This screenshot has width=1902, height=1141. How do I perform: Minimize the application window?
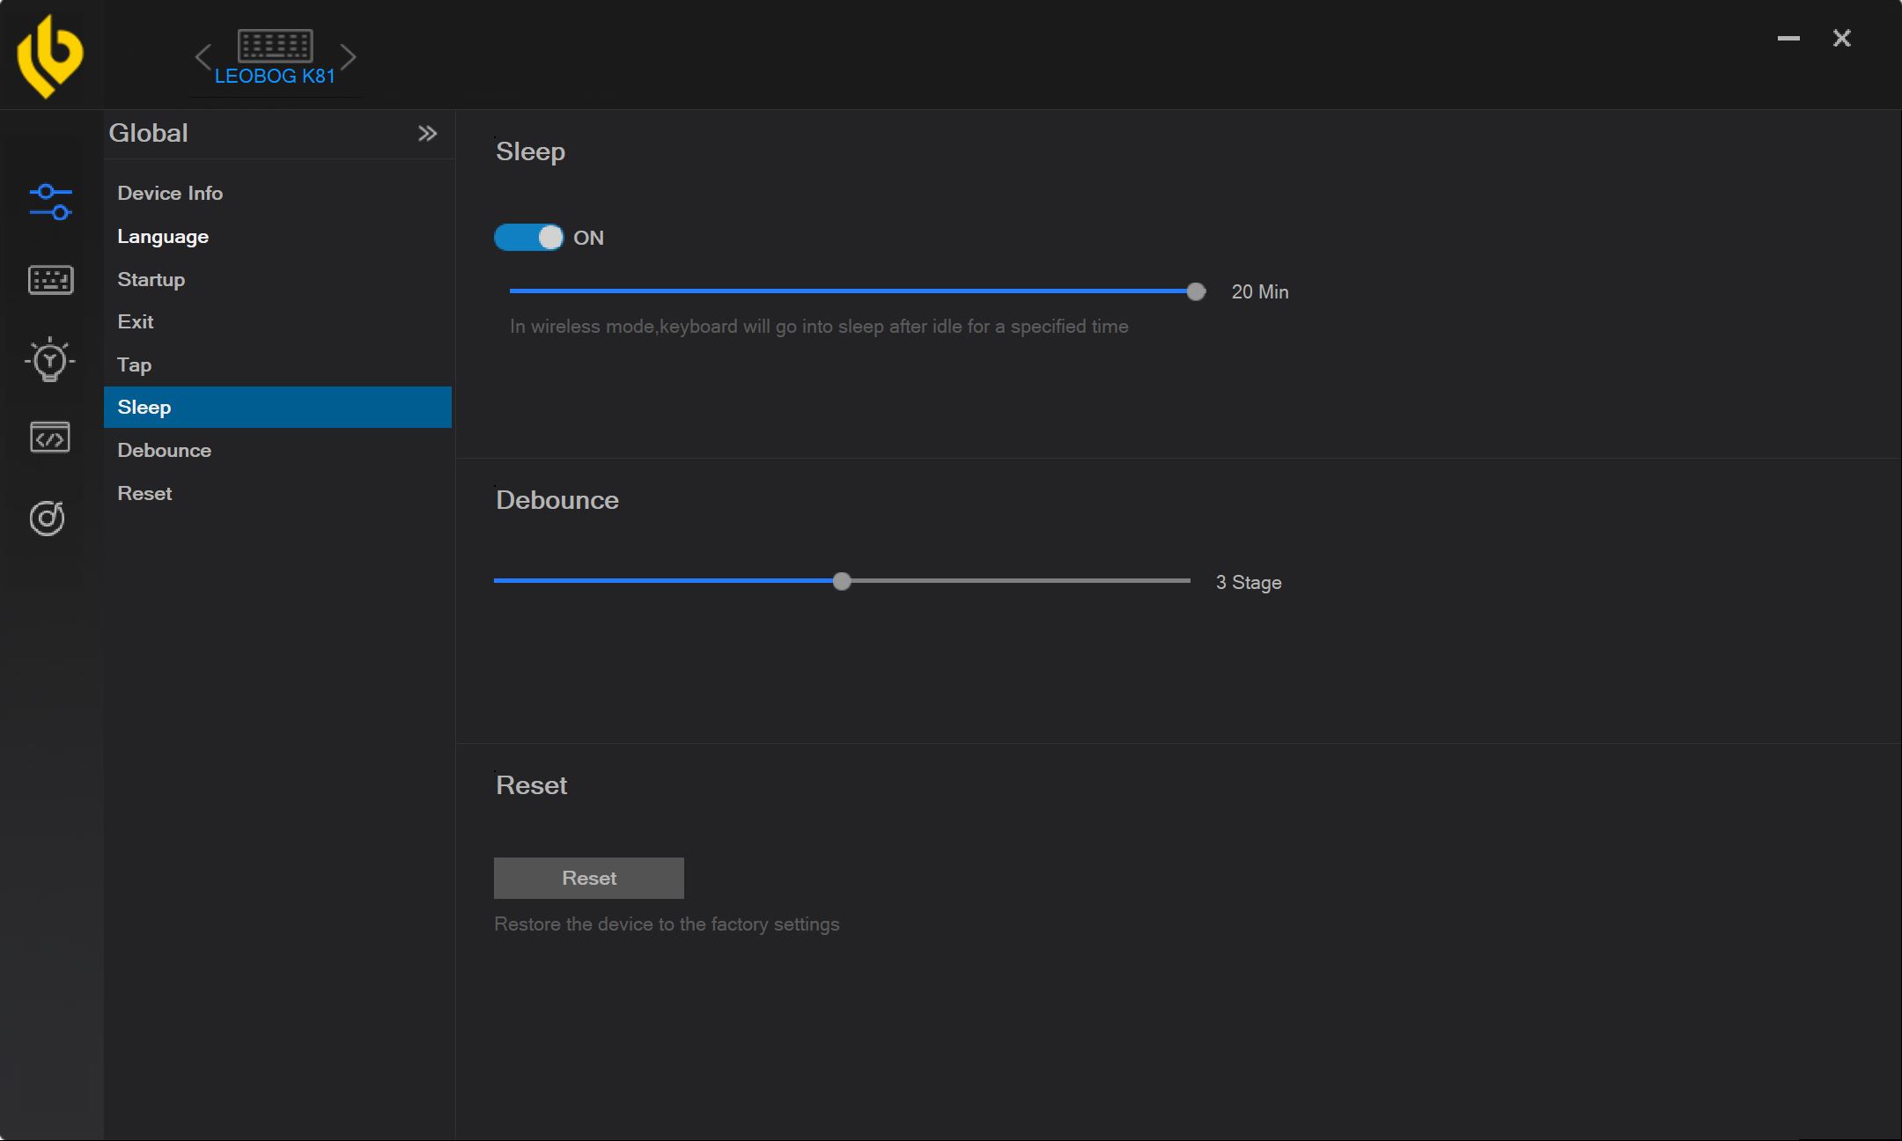tap(1788, 38)
